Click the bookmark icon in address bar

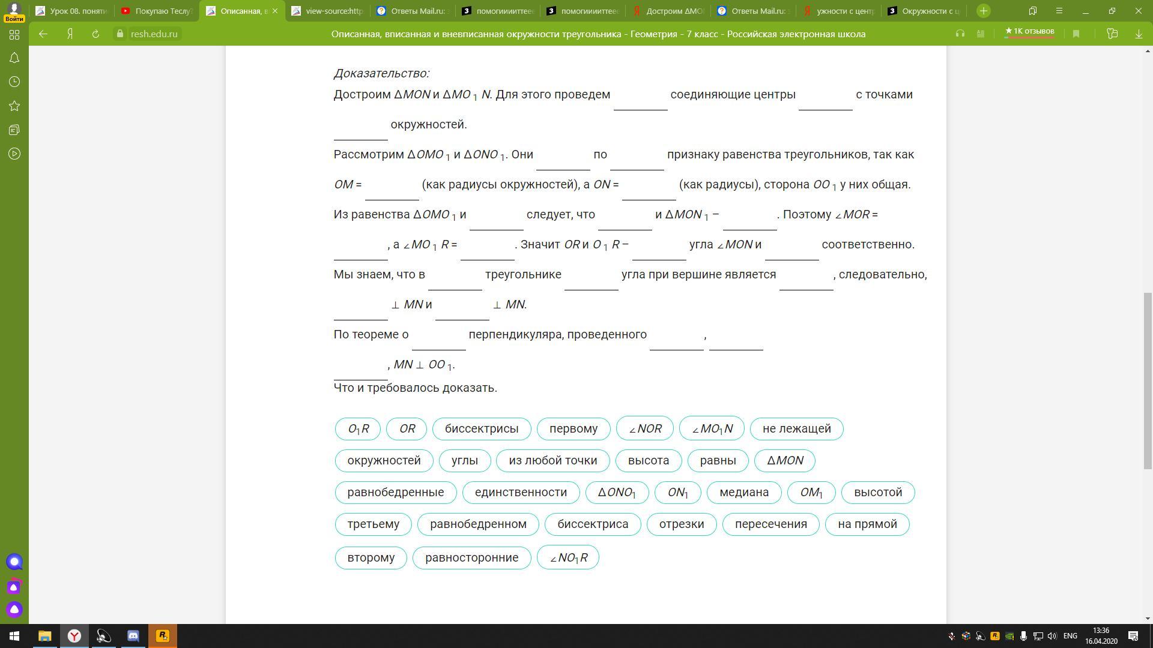coord(1076,34)
